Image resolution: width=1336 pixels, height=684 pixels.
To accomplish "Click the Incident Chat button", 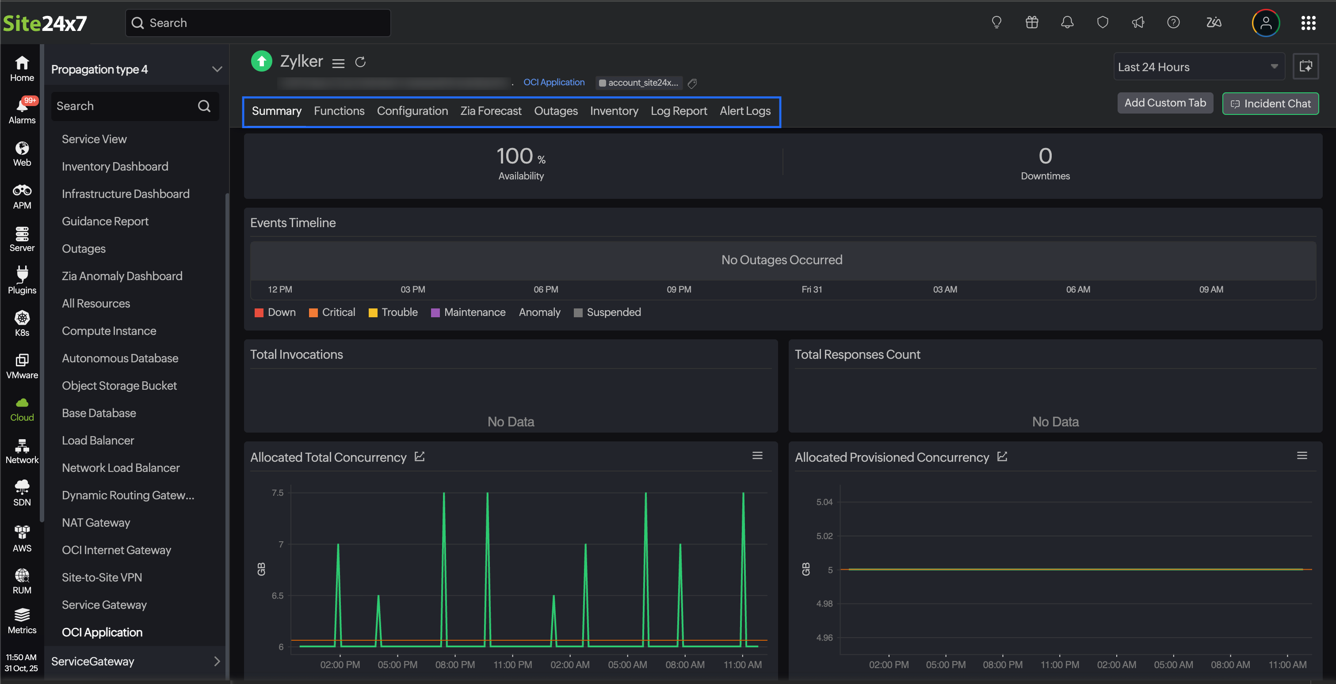I will click(1270, 103).
